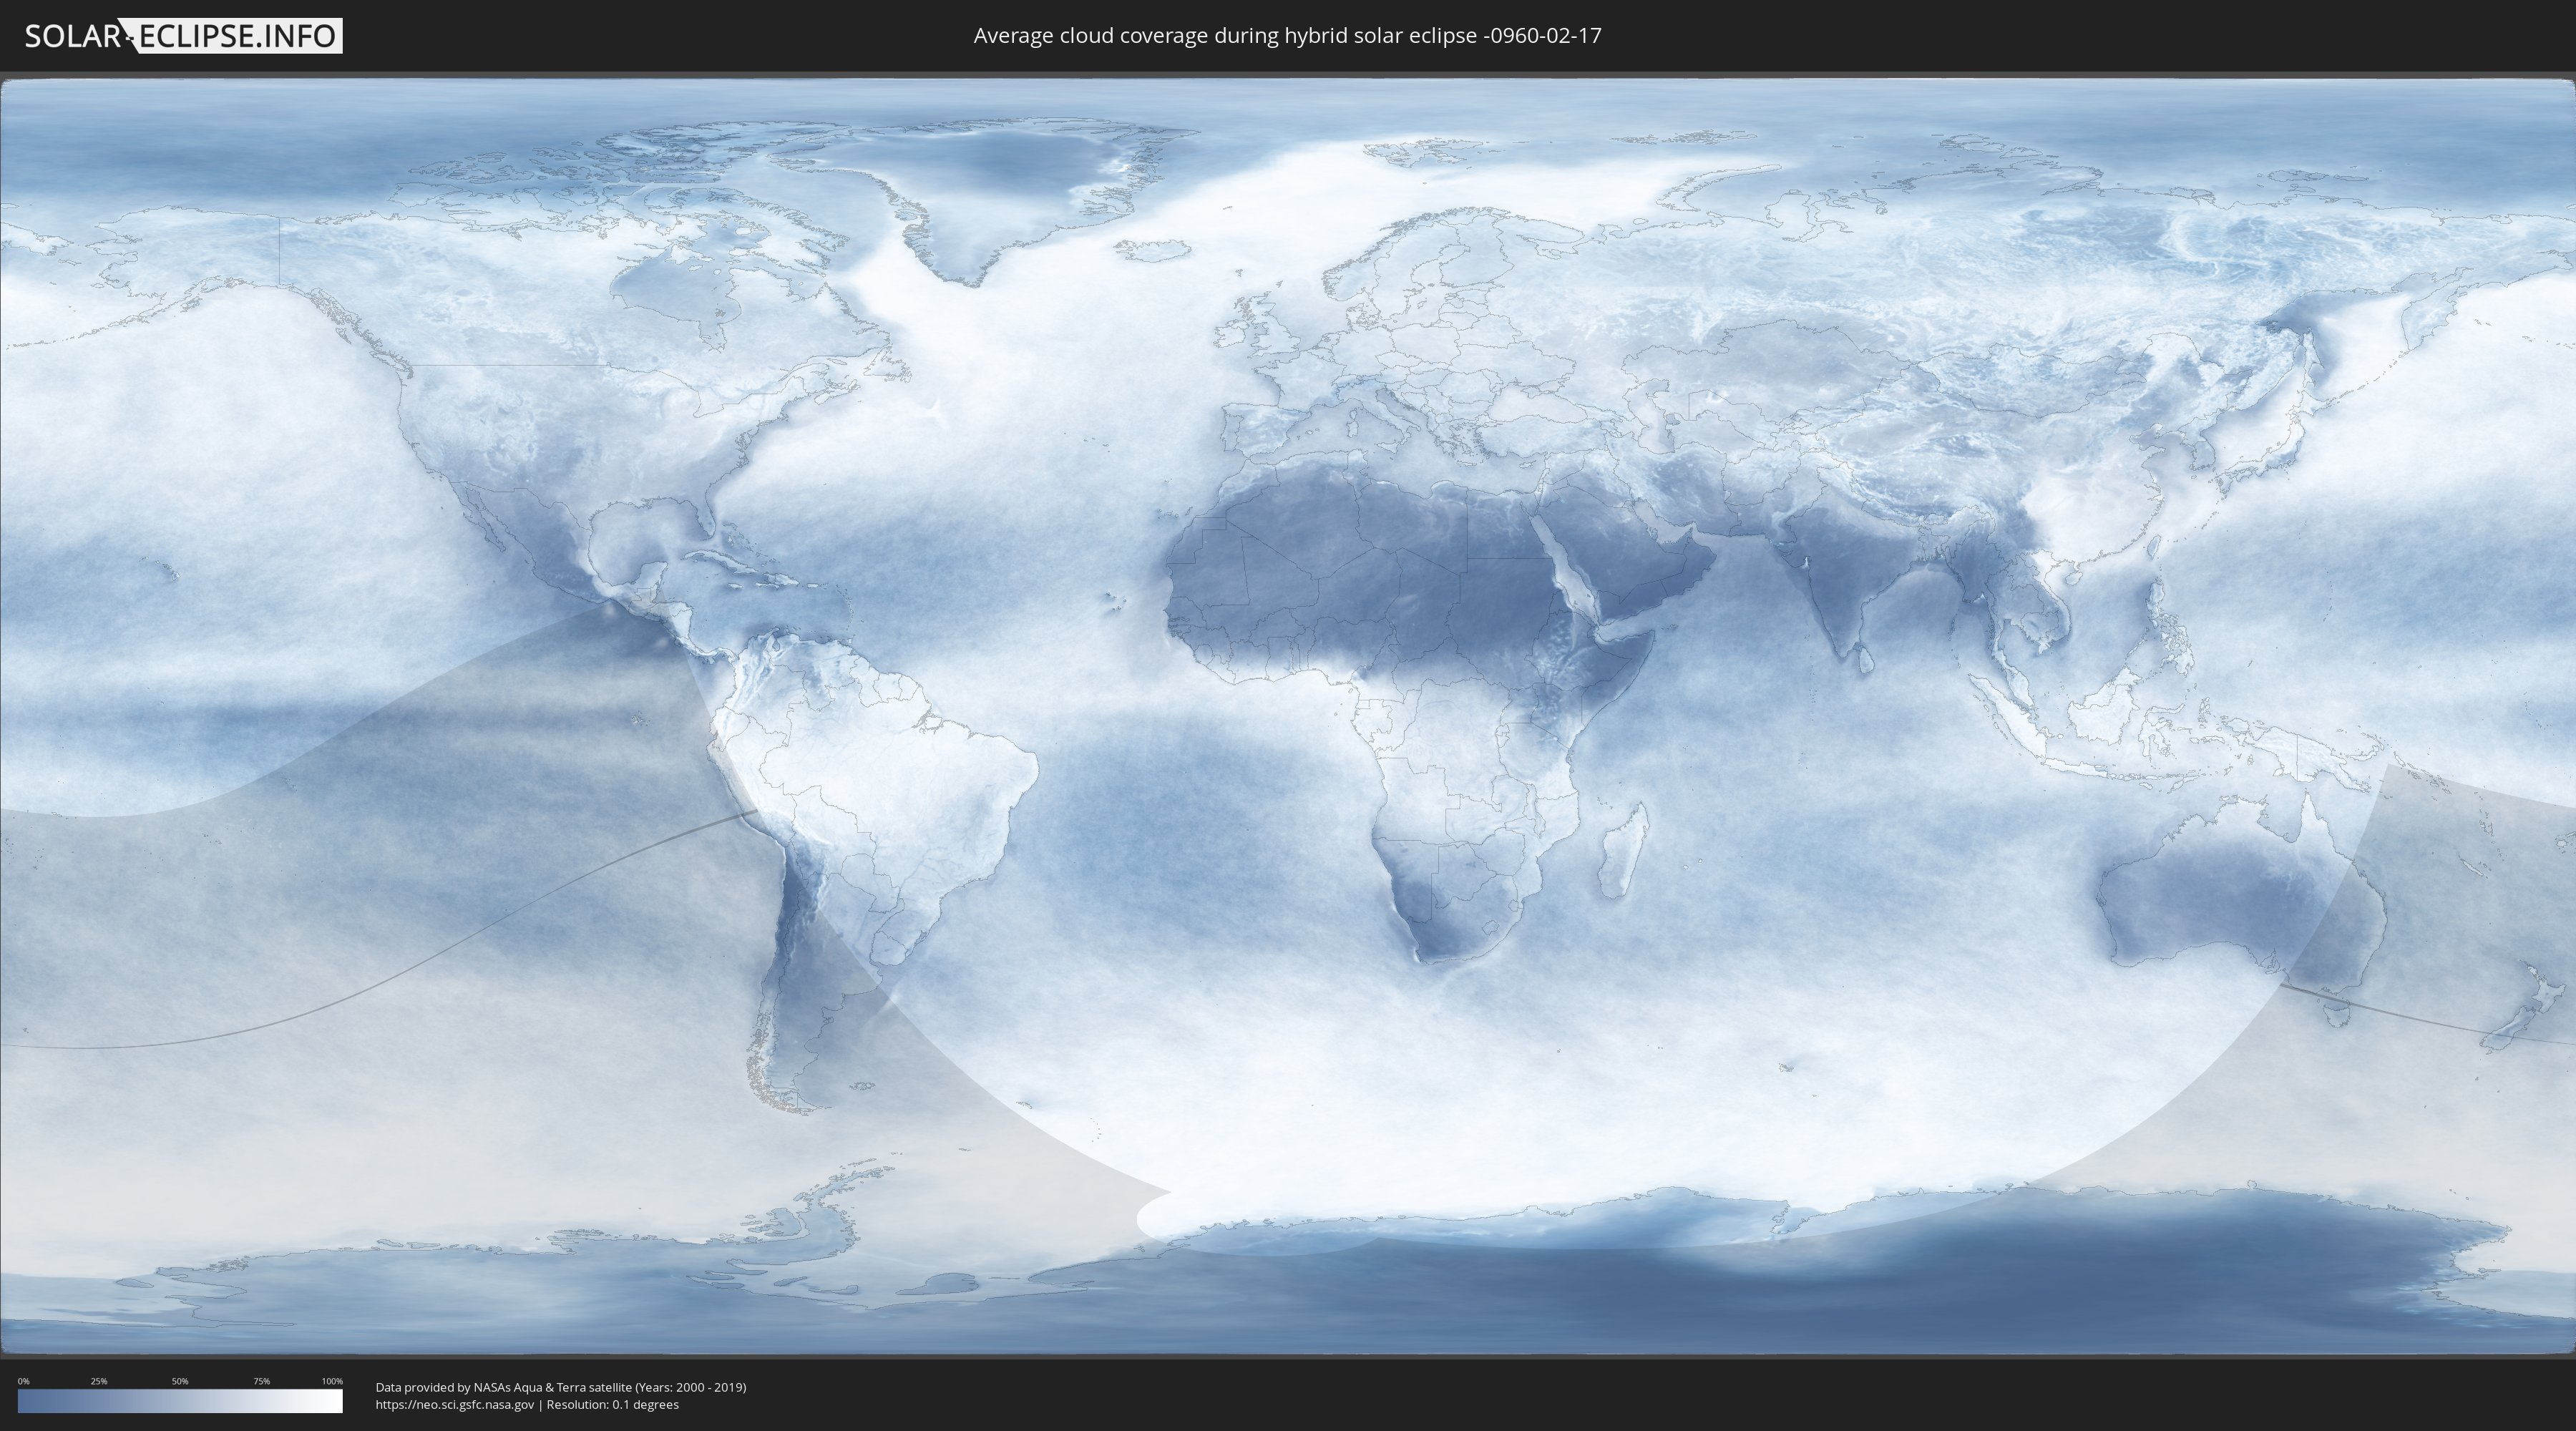The height and width of the screenshot is (1431, 2576).
Task: Click the 50% label on legend
Action: [x=180, y=1381]
